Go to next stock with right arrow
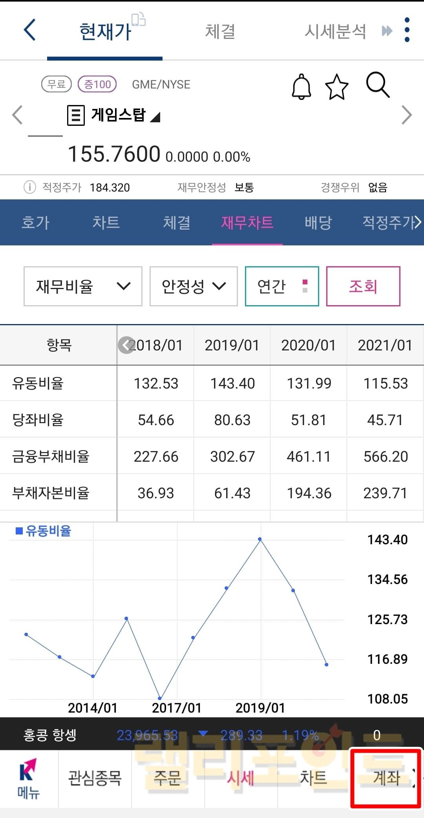Image resolution: width=424 pixels, height=818 pixels. pos(407,115)
